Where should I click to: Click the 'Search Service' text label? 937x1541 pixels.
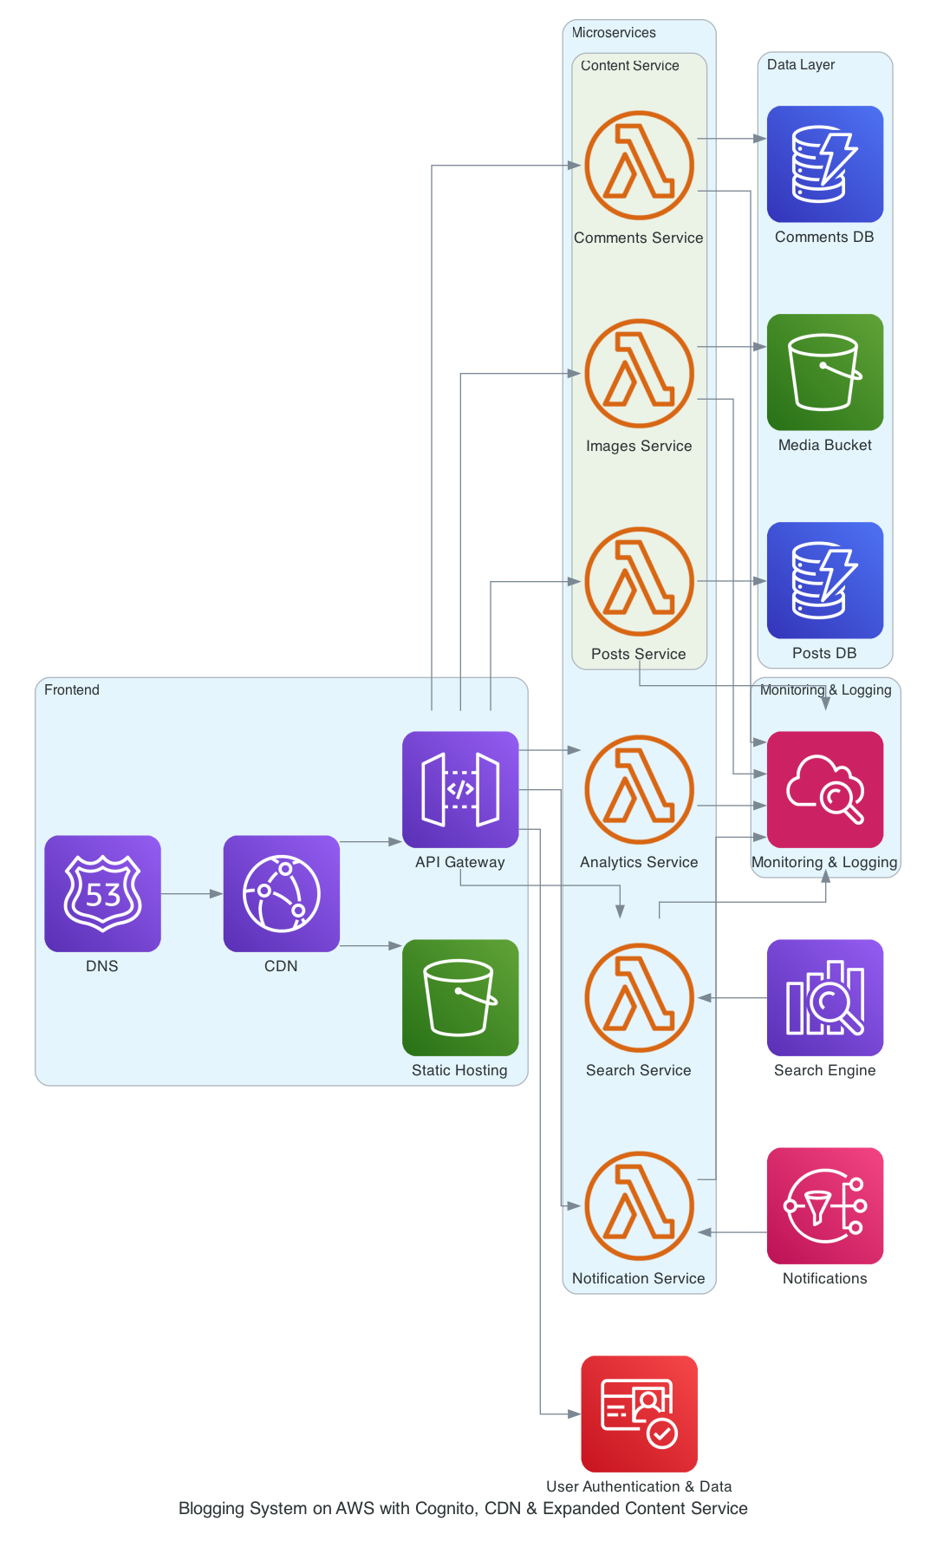pyautogui.click(x=639, y=1070)
